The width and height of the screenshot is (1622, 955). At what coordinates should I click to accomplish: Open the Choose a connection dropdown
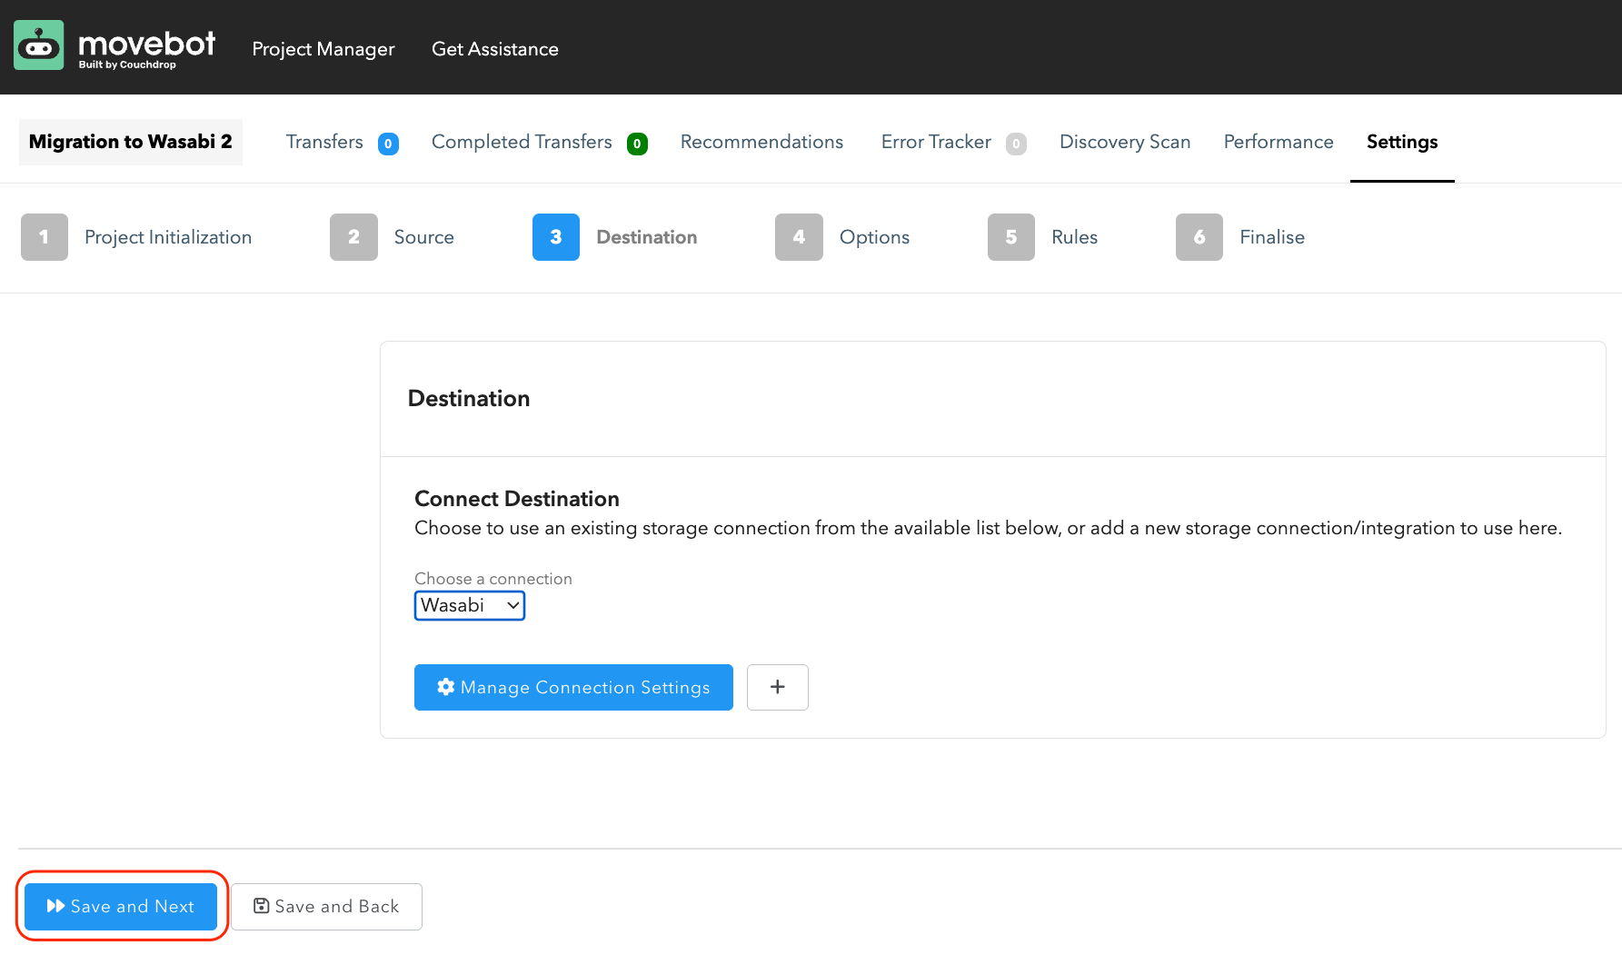click(x=470, y=605)
